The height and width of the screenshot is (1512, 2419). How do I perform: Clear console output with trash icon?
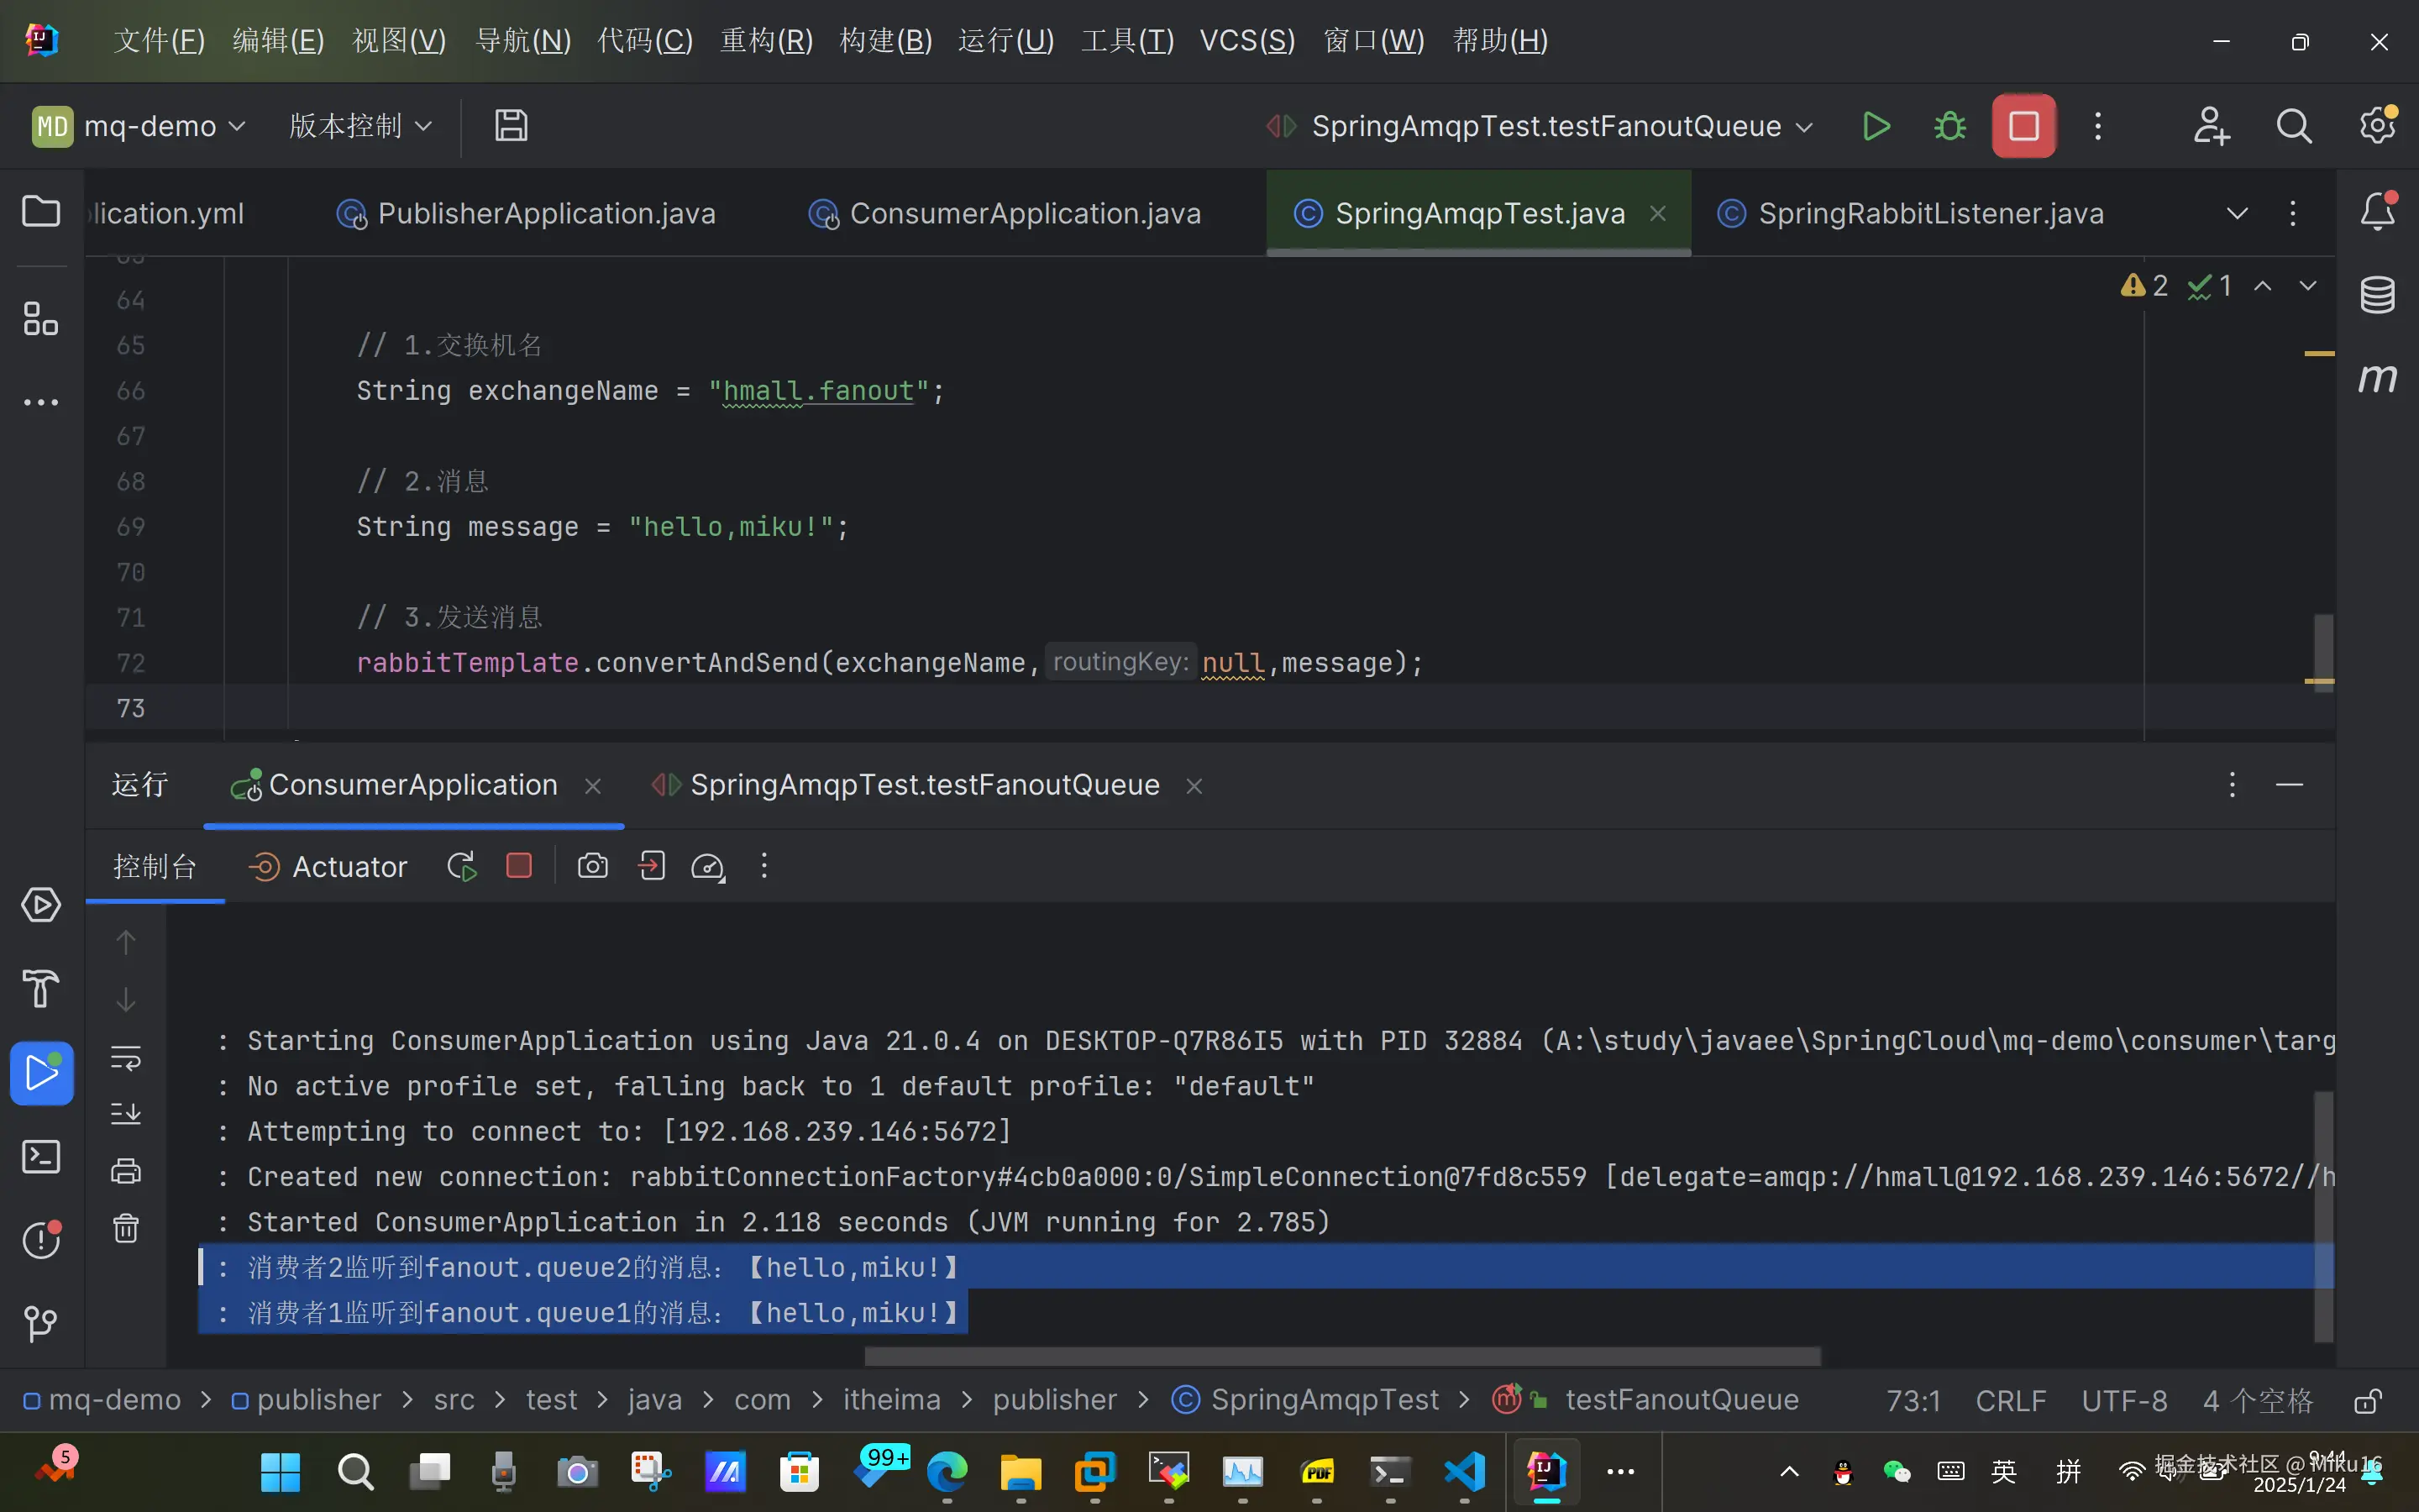pyautogui.click(x=126, y=1228)
